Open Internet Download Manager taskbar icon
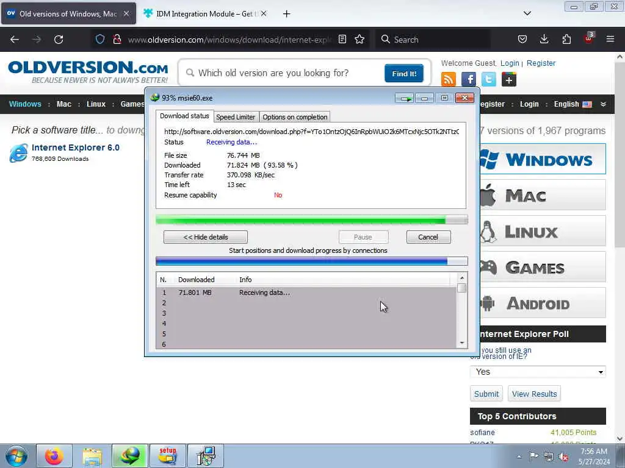 130,456
